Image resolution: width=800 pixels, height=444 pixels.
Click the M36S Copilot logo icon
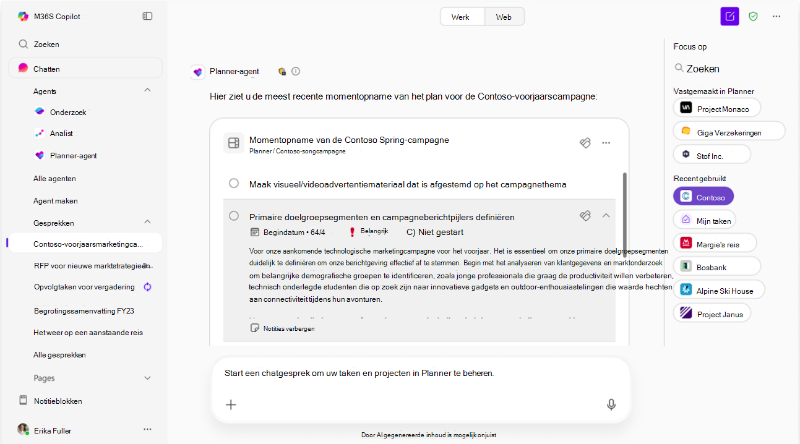pyautogui.click(x=23, y=17)
